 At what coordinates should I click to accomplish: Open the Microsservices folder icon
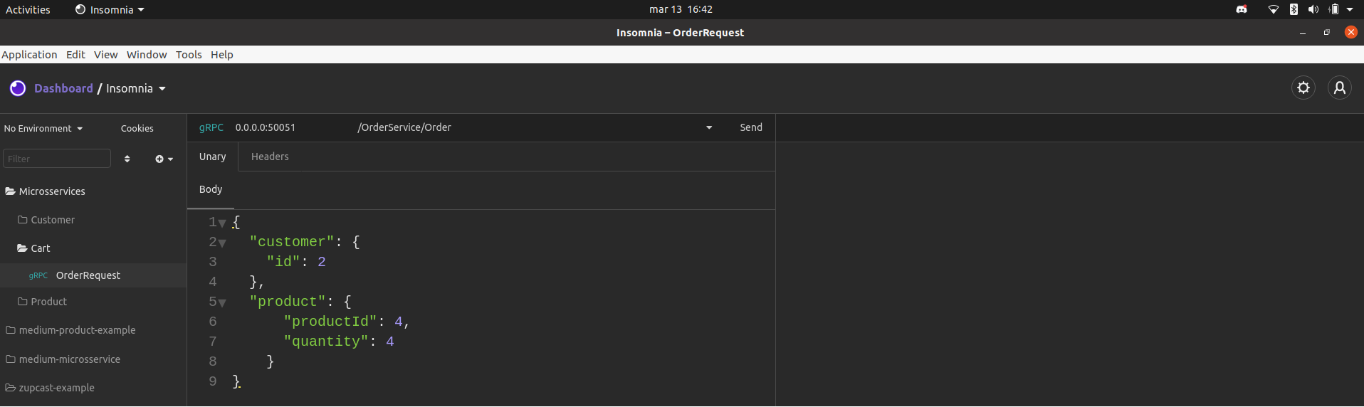coord(11,191)
